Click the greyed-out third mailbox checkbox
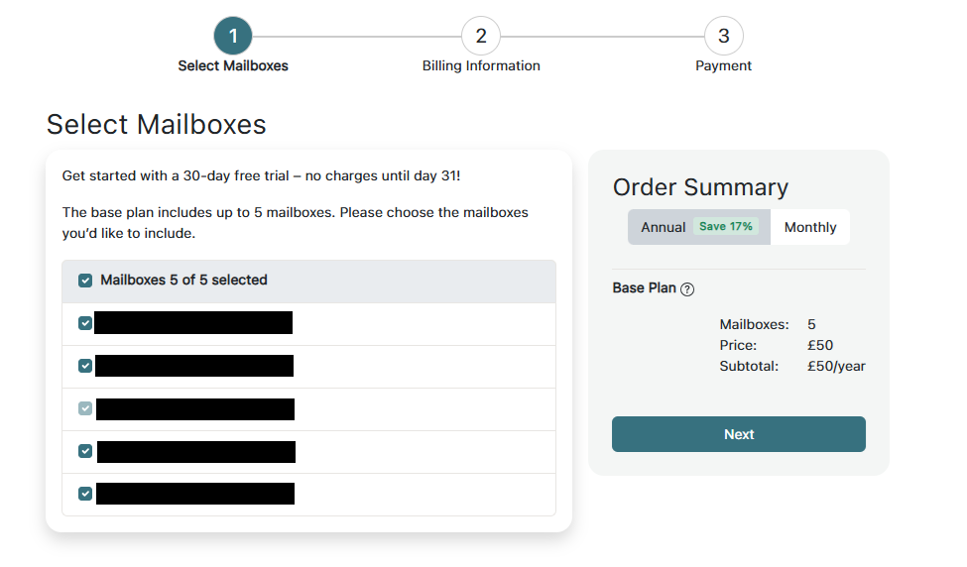 click(x=85, y=408)
